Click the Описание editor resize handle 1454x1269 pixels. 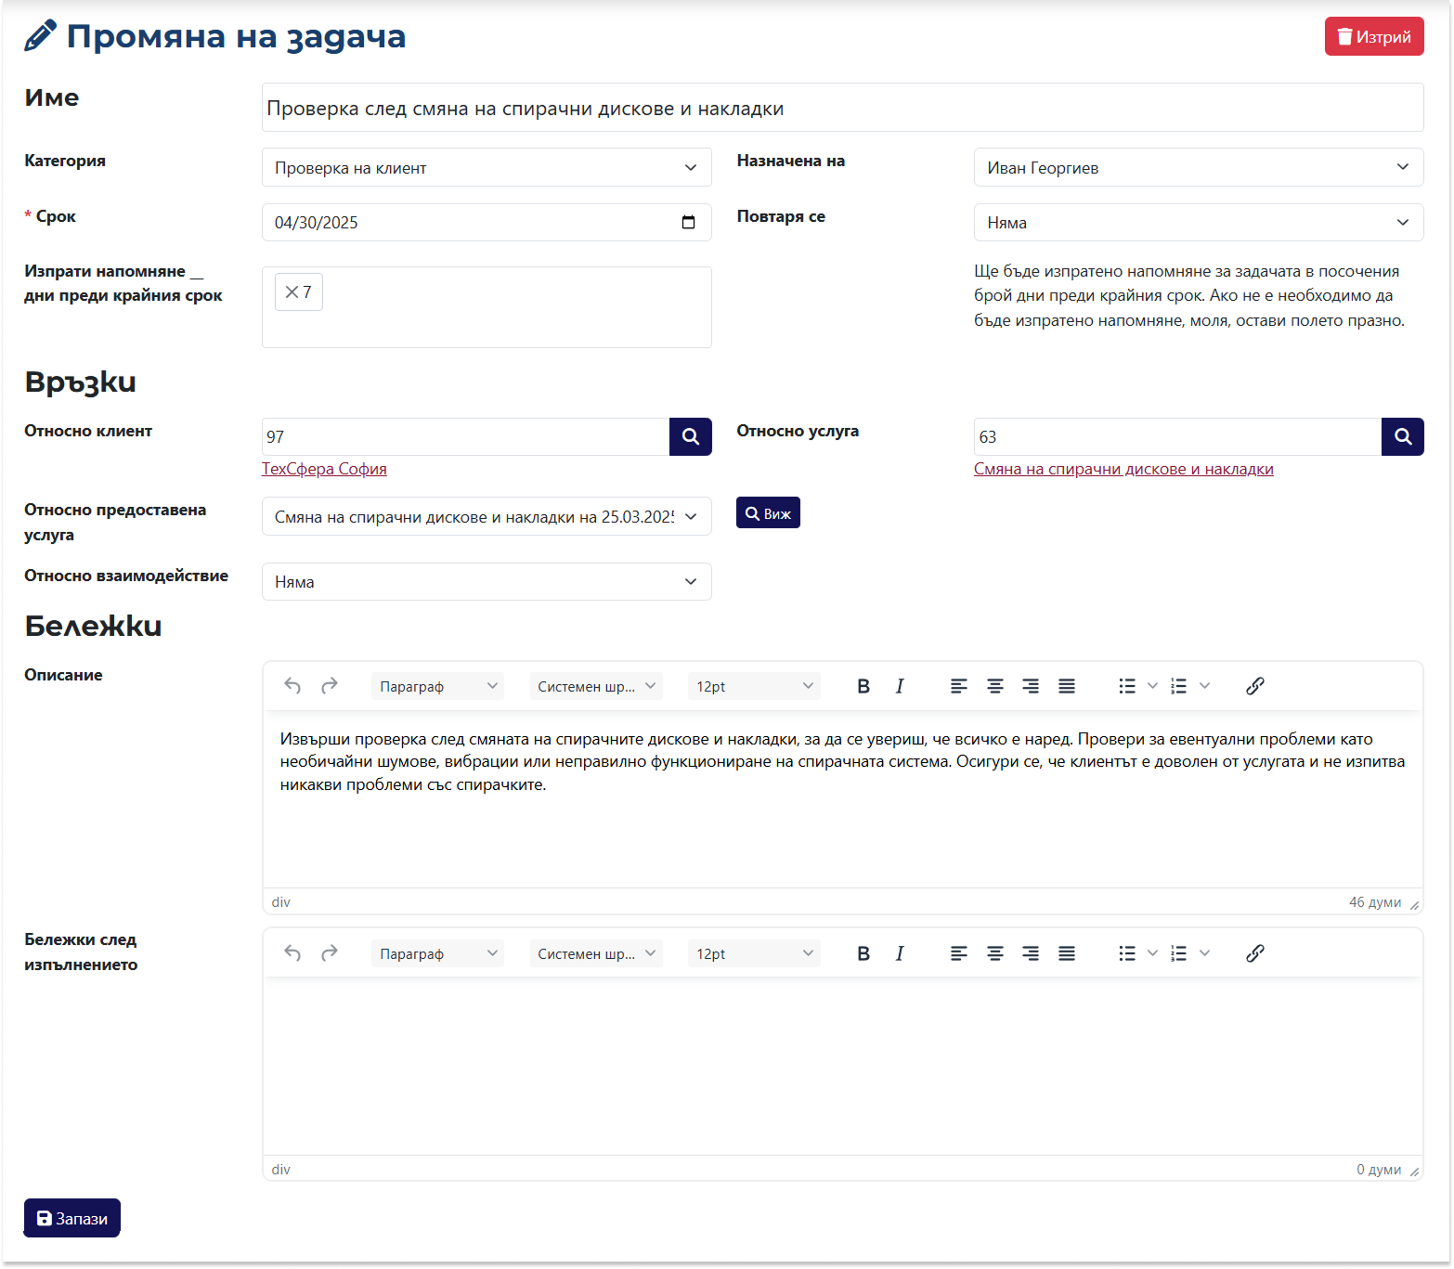[x=1414, y=904]
